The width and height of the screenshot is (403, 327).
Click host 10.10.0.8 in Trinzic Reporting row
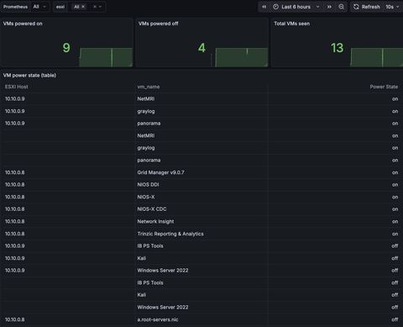[15, 234]
